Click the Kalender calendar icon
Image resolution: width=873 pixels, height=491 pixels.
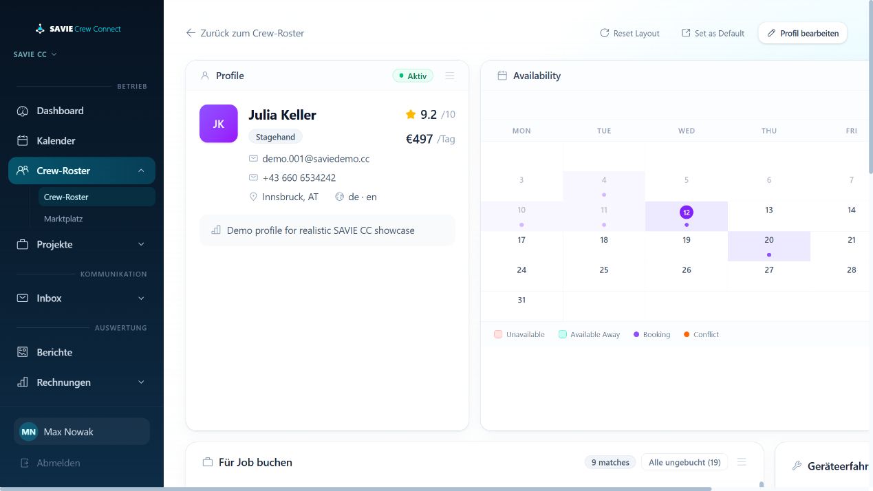(23, 140)
